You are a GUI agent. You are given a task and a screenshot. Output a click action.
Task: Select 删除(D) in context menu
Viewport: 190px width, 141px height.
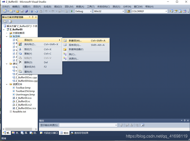point(40,62)
